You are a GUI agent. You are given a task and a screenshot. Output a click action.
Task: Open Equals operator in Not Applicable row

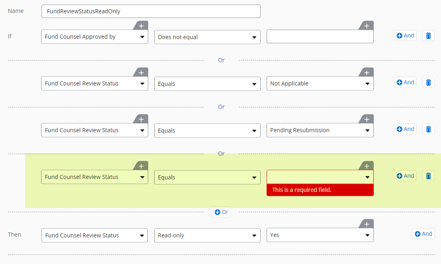point(207,84)
